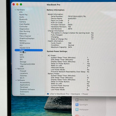Image resolution: width=116 pixels, height=116 pixels.
Task: Click the battery serial number F8Y4126H4JQQ1LTBL
Action: (77, 16)
